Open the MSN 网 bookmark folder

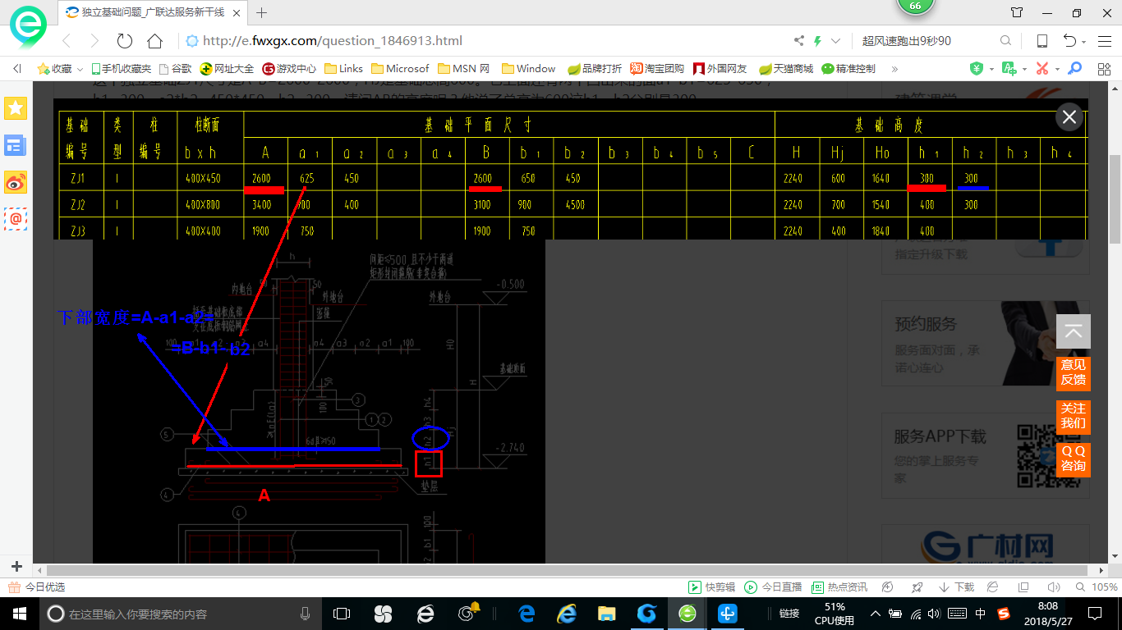click(464, 69)
